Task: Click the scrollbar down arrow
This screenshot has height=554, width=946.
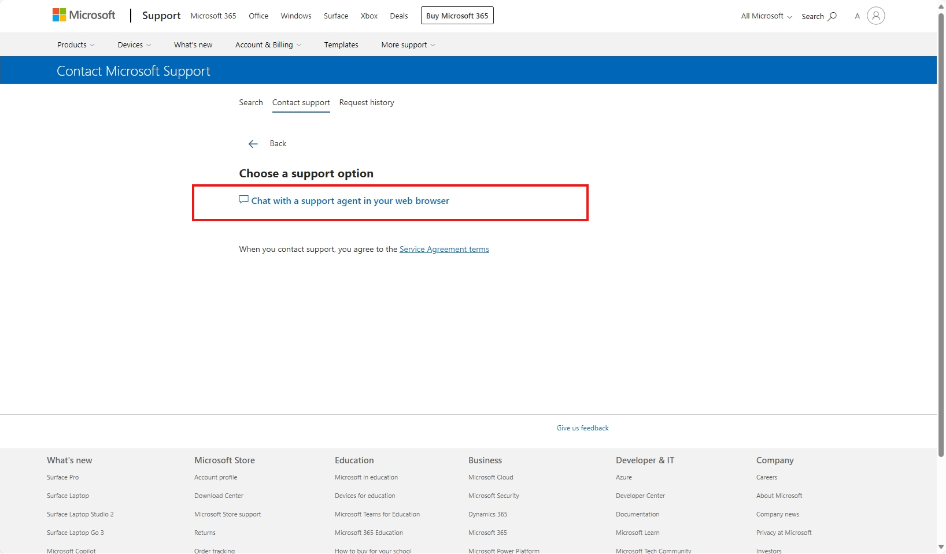Action: [941, 547]
